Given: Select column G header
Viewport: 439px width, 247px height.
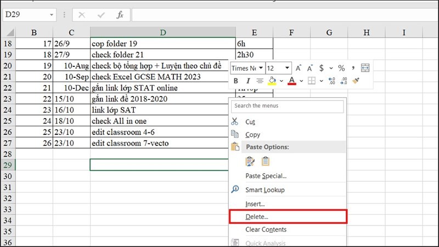Looking at the screenshot, I should 329,32.
